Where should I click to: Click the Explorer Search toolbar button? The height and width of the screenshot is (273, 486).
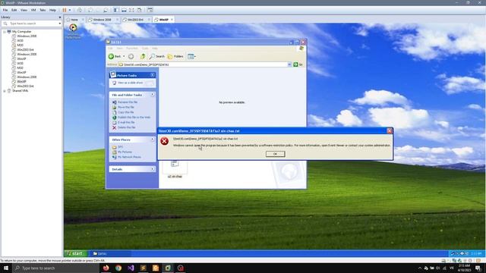157,56
